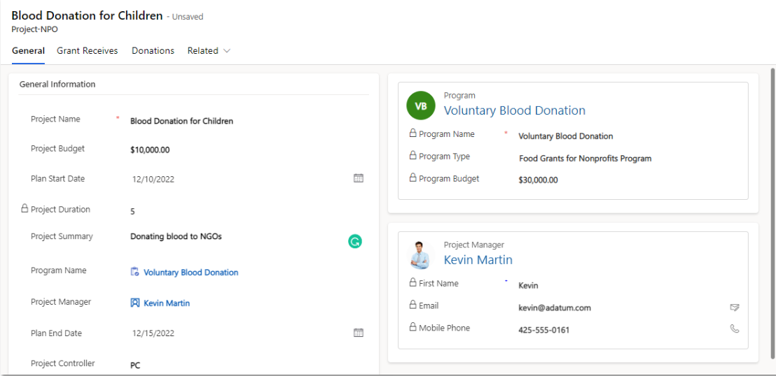The width and height of the screenshot is (776, 376).
Task: Select the General tab
Action: point(28,50)
